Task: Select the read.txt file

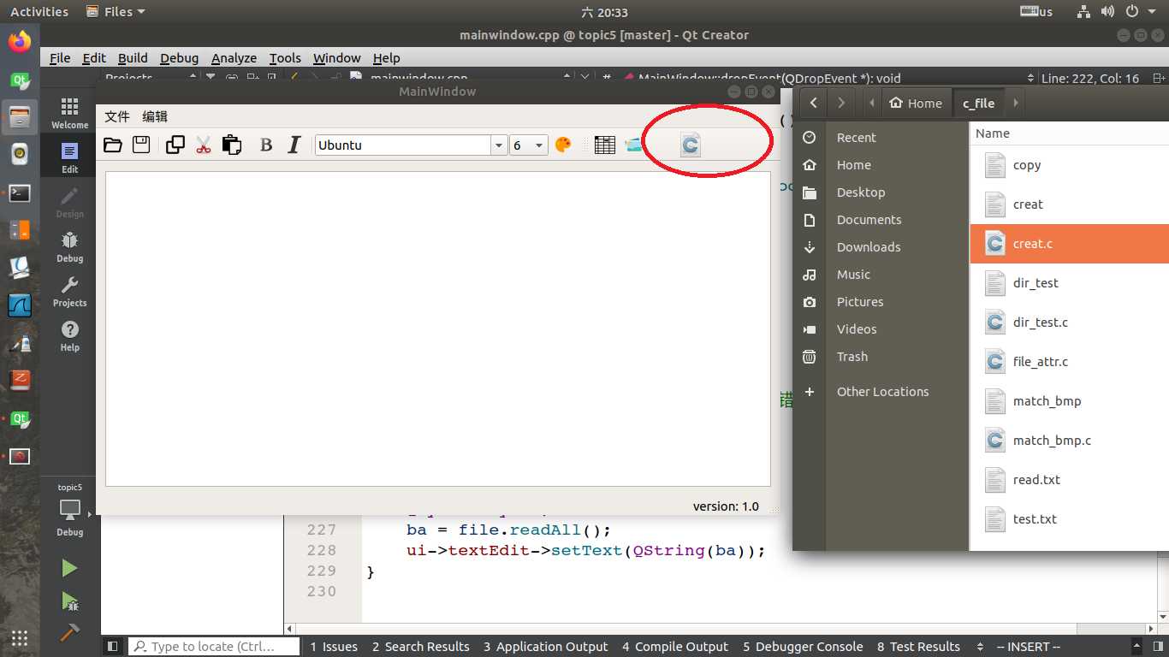Action: (1070, 480)
